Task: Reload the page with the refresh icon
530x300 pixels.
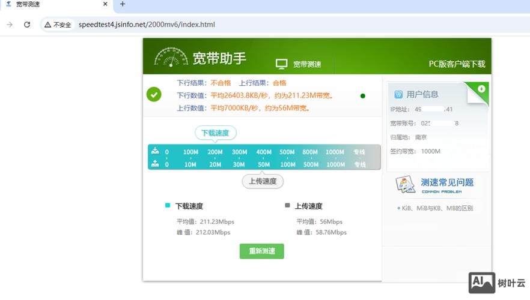Action: click(x=27, y=25)
